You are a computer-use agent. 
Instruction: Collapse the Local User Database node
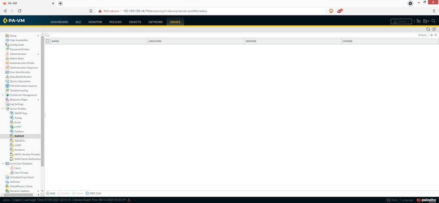3,163
